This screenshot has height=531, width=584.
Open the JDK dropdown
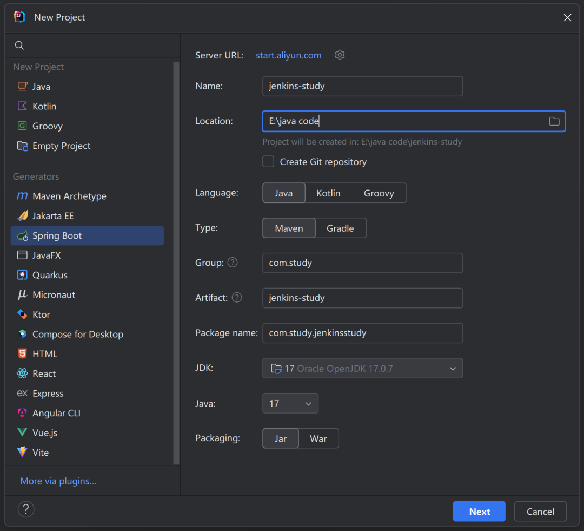click(x=362, y=369)
